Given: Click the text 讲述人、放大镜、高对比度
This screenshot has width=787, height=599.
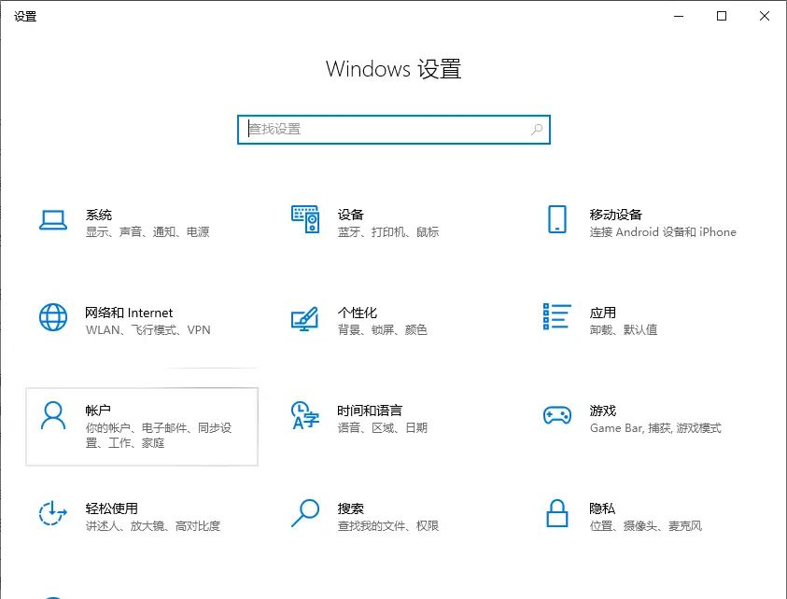Looking at the screenshot, I should [153, 525].
